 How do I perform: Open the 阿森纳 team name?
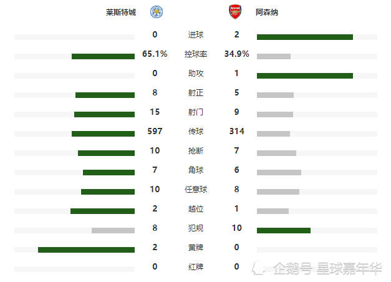tap(267, 12)
